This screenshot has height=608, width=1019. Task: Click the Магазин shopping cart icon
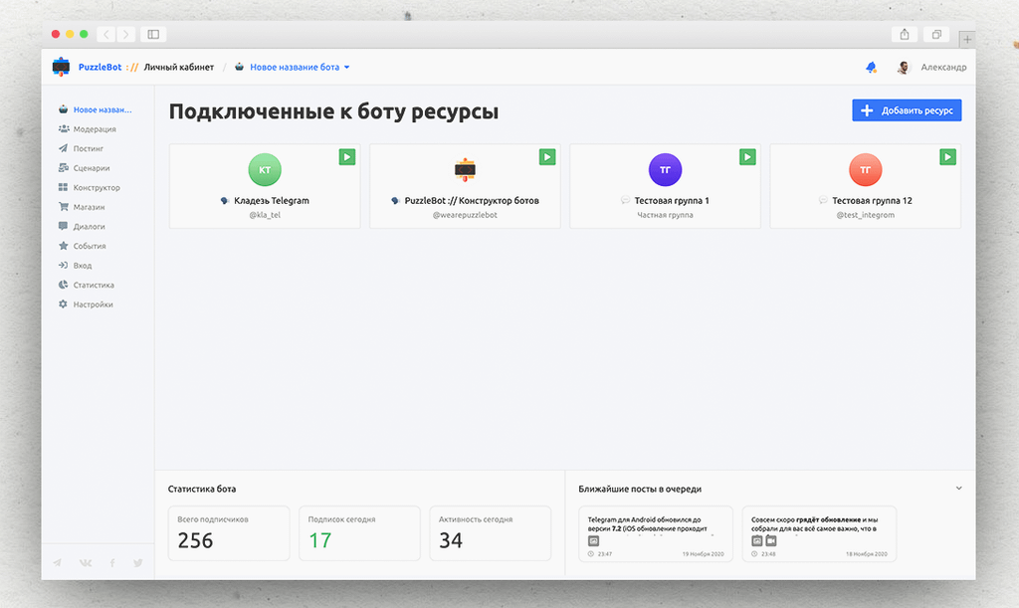point(63,207)
